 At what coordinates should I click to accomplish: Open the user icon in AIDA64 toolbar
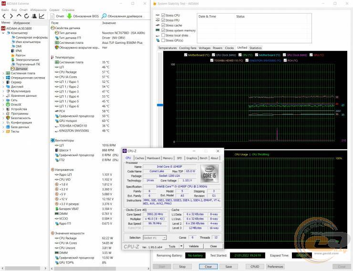click(34, 16)
